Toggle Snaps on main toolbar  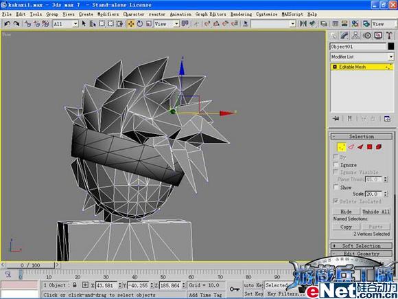click(207, 23)
